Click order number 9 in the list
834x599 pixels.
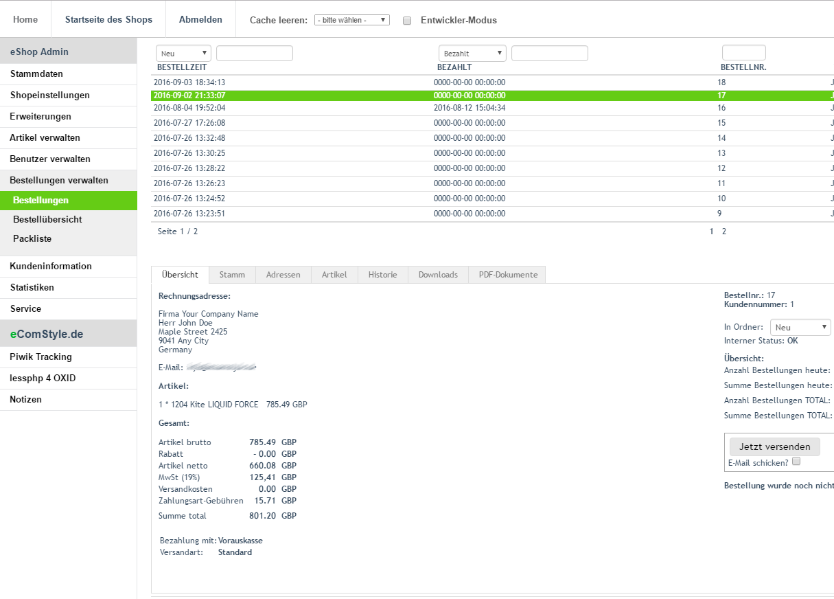click(719, 214)
